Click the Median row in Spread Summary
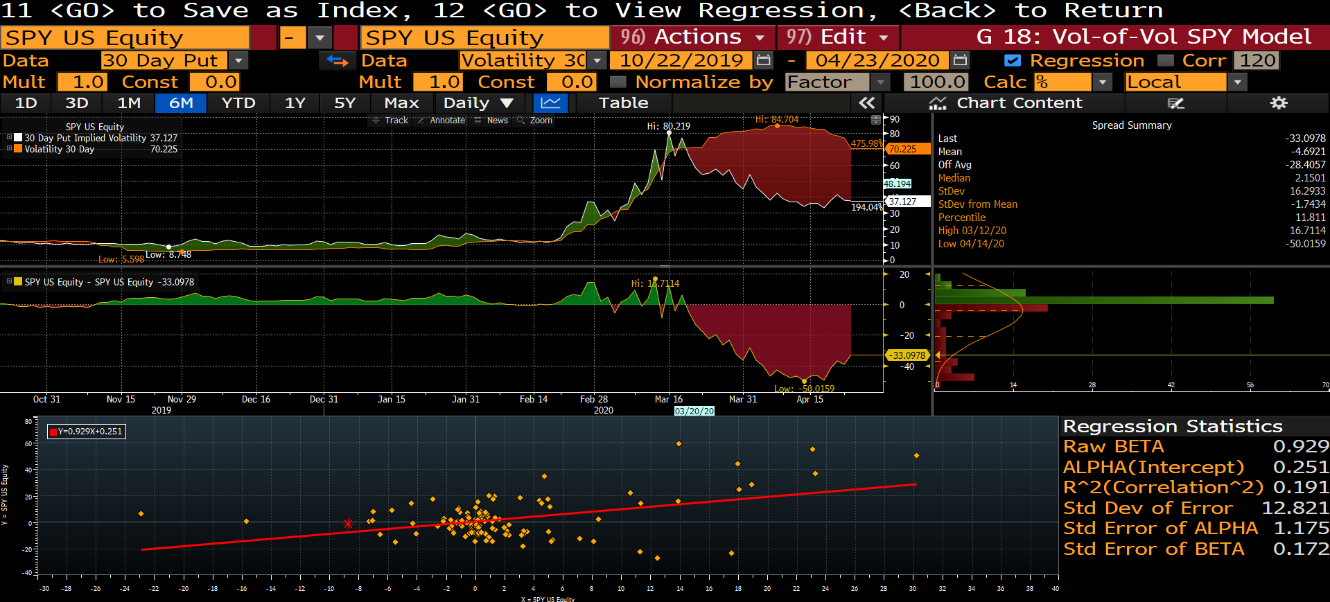 pyautogui.click(x=1132, y=178)
